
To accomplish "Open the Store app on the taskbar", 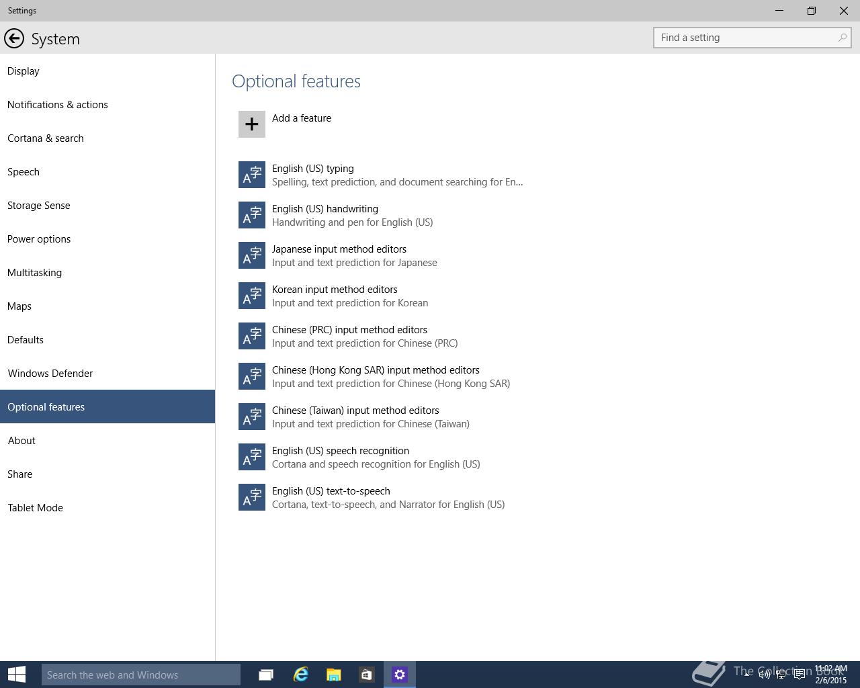I will [x=366, y=675].
